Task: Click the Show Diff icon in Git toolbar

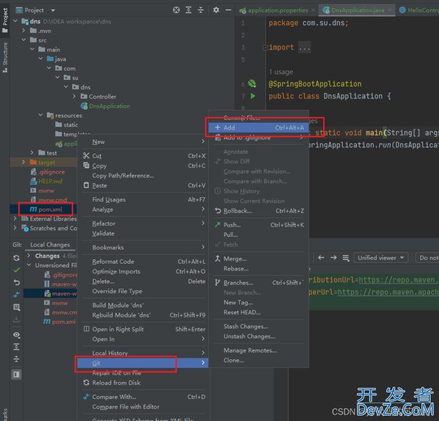Action: [16, 295]
